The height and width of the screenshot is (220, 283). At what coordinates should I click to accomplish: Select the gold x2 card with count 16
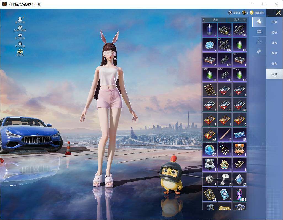[x=239, y=120]
